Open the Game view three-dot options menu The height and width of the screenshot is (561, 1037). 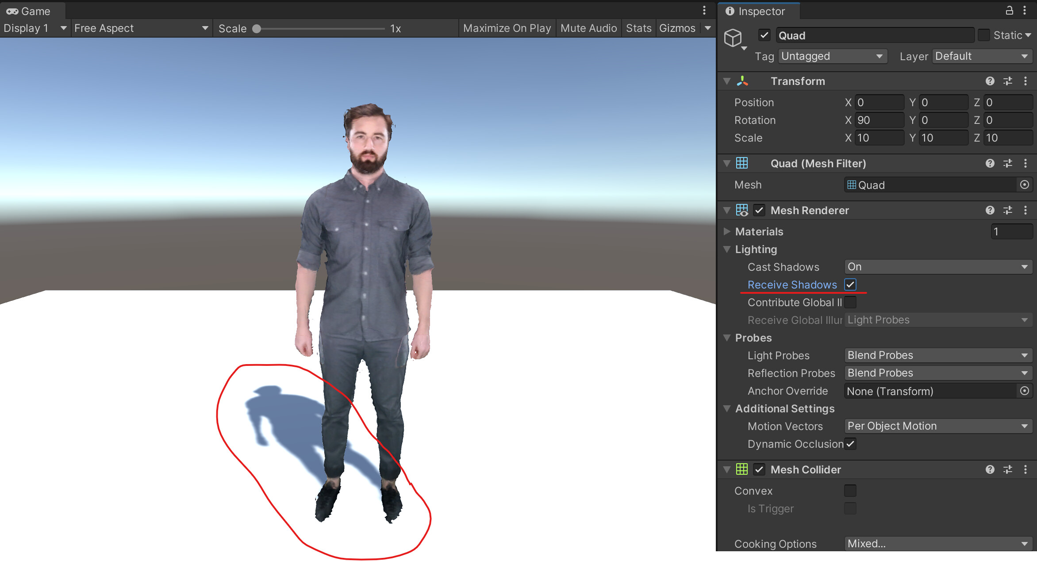(x=704, y=11)
